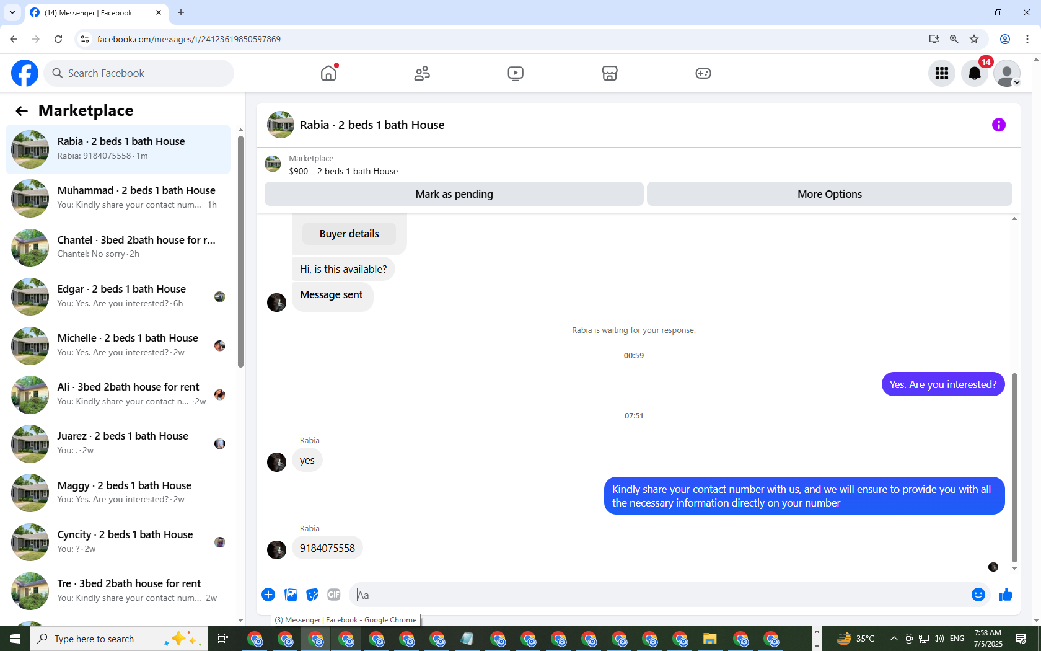Image resolution: width=1041 pixels, height=651 pixels.
Task: Open Ali · 3bed 2bath house for rent chat
Action: tap(118, 394)
